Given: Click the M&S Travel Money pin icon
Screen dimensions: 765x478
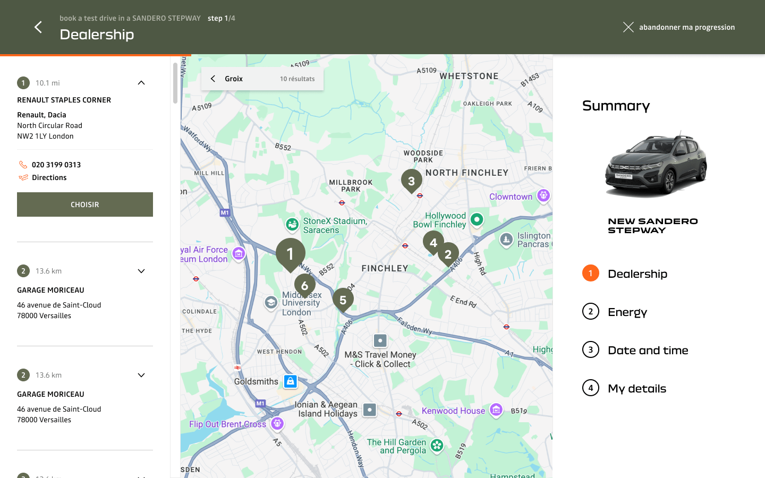Looking at the screenshot, I should [x=380, y=340].
